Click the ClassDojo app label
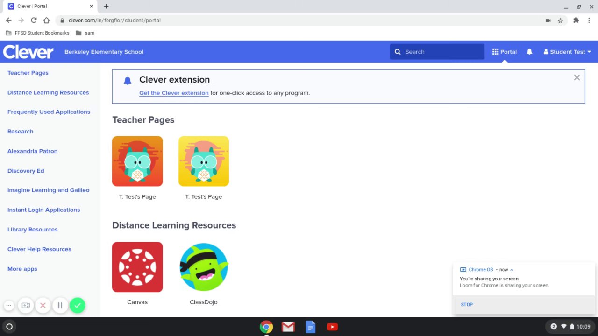Image resolution: width=598 pixels, height=336 pixels. click(204, 302)
